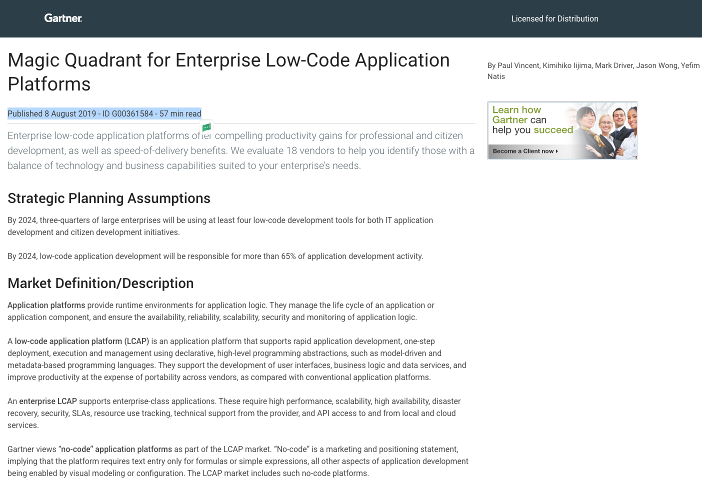Click the sentence about three-quarters of large enterprises
The height and width of the screenshot is (482, 702).
(x=220, y=226)
